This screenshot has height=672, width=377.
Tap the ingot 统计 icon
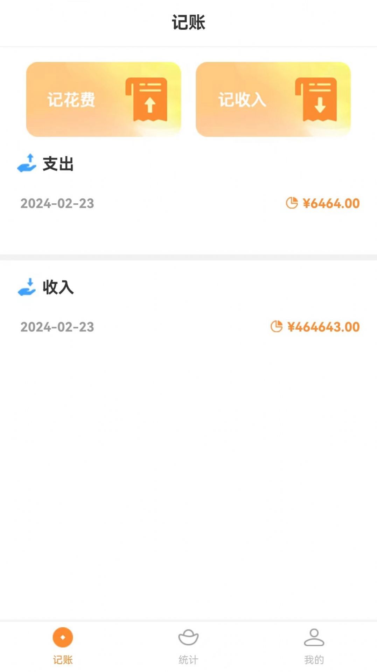[188, 637]
